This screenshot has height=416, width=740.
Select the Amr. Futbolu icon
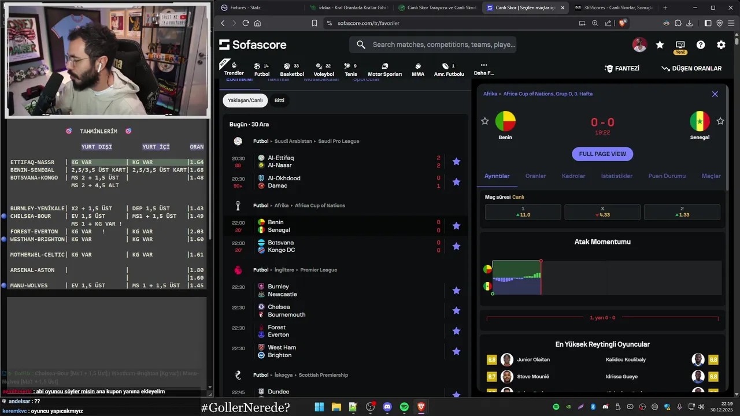pos(449,70)
